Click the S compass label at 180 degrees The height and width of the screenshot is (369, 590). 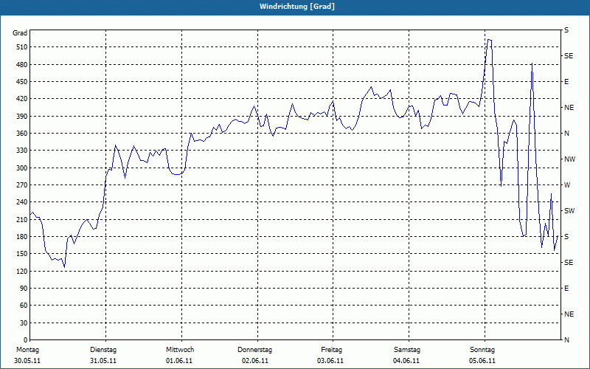(566, 237)
